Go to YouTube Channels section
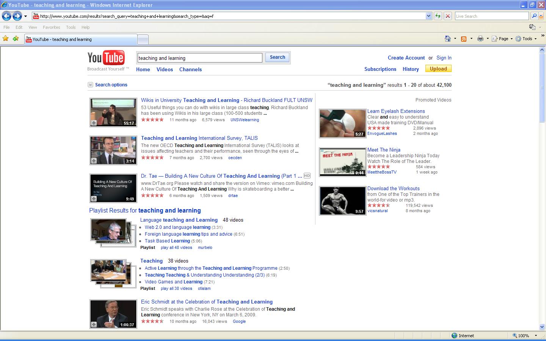 coord(190,69)
